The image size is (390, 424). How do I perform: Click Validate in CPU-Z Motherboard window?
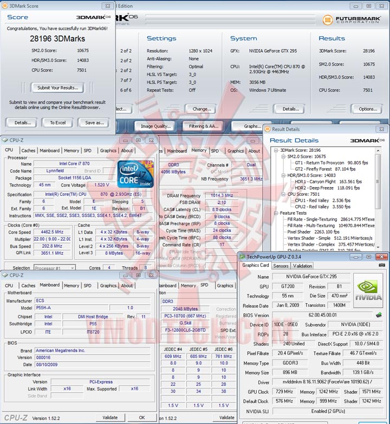[110, 417]
